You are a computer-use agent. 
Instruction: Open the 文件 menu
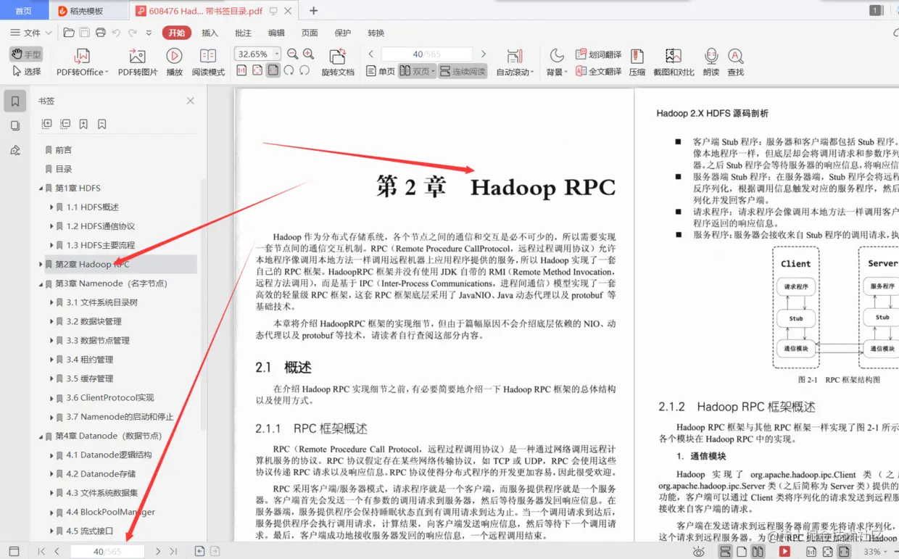(31, 33)
